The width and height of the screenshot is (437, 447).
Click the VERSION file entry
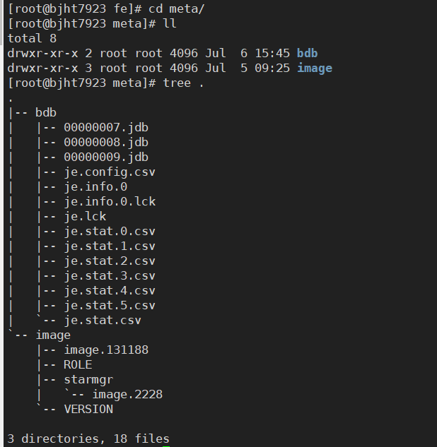coord(88,409)
